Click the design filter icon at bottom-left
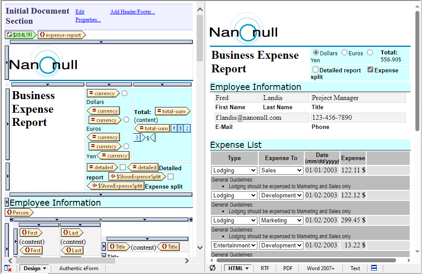422x275 pixels. (8, 268)
